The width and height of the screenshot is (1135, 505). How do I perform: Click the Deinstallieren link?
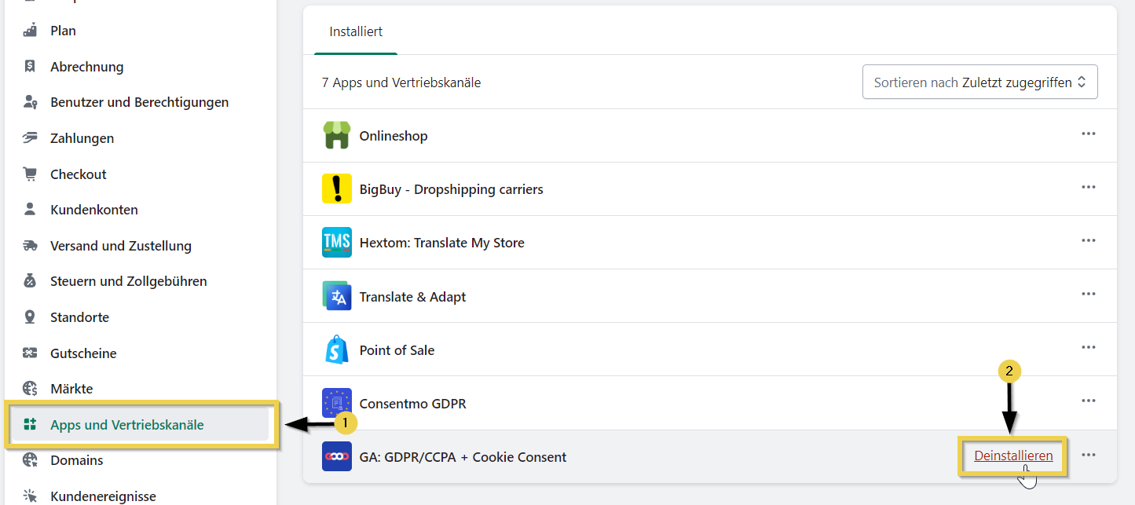point(1013,456)
